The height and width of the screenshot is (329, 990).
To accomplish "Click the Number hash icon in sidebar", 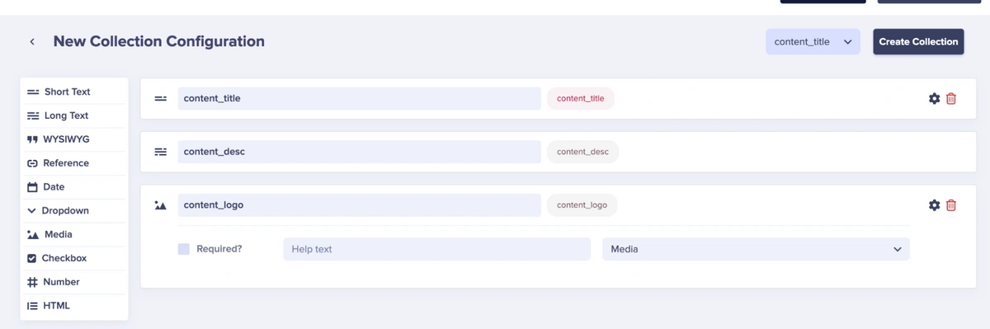I will tap(33, 282).
